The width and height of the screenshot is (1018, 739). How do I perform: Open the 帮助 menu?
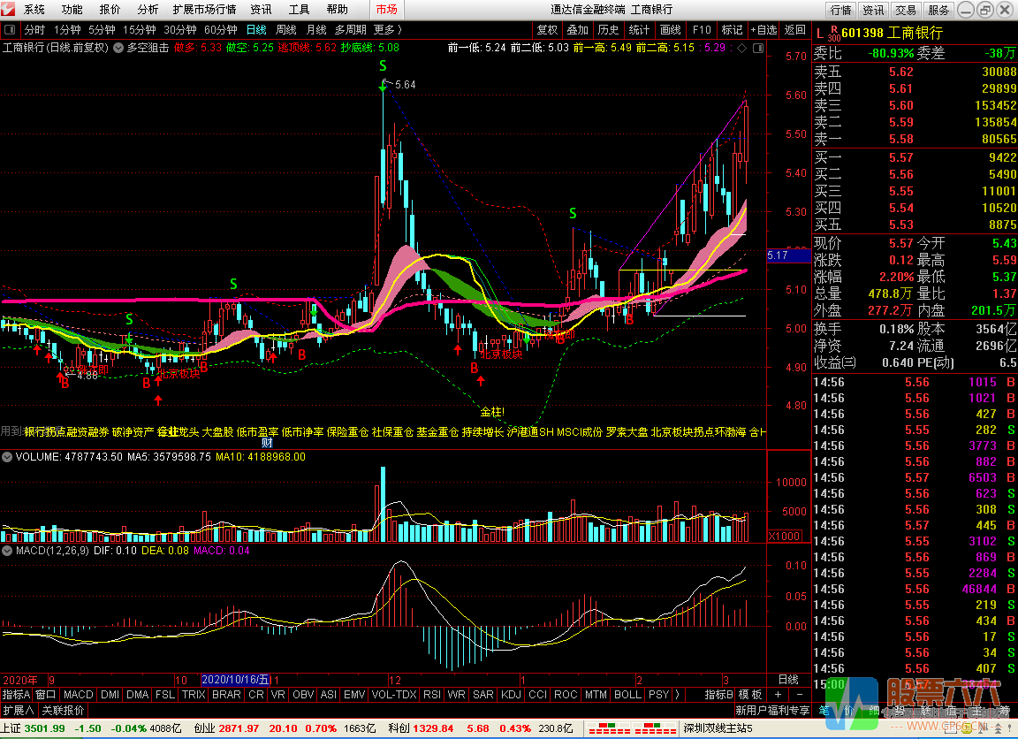click(337, 10)
